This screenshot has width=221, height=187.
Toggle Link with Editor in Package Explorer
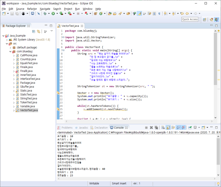(x=39, y=31)
